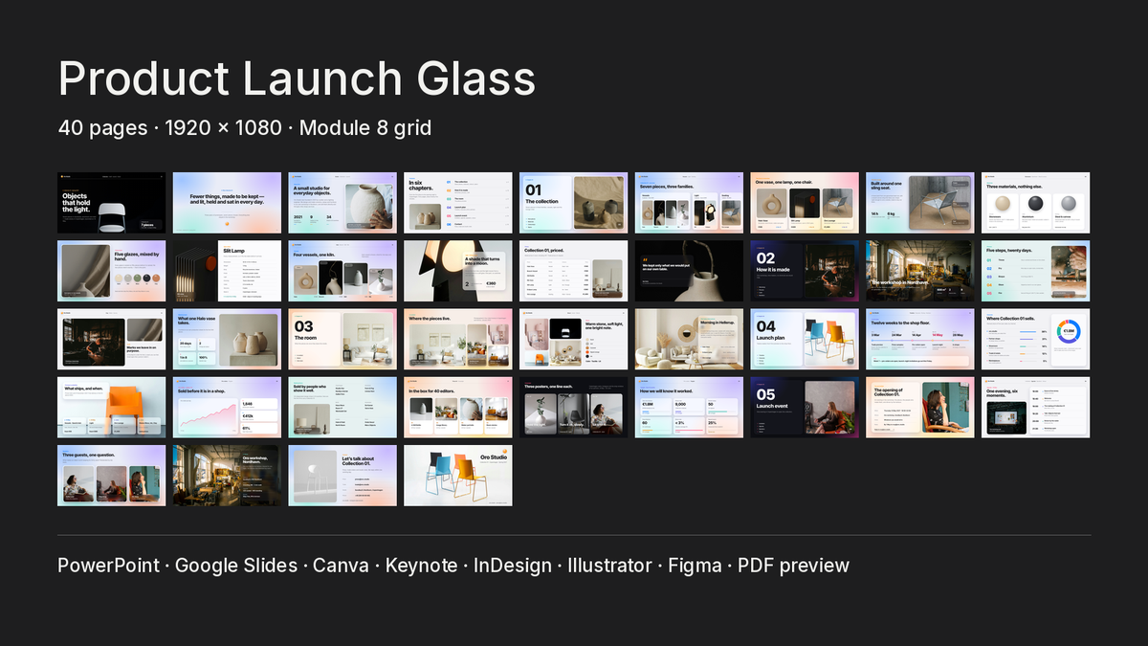The width and height of the screenshot is (1148, 646).
Task: Select 'The workshop in Nordhavn' photo slide
Action: click(920, 271)
